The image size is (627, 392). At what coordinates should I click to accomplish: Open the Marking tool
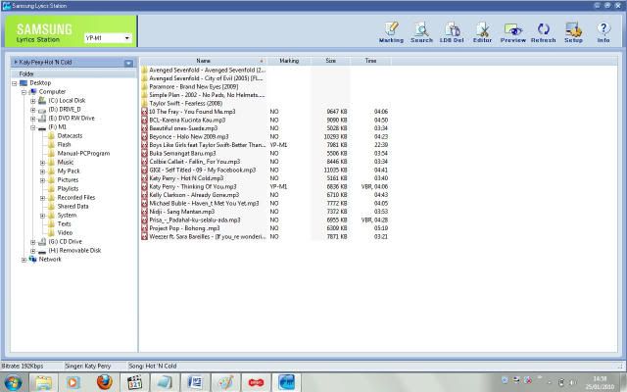click(391, 32)
